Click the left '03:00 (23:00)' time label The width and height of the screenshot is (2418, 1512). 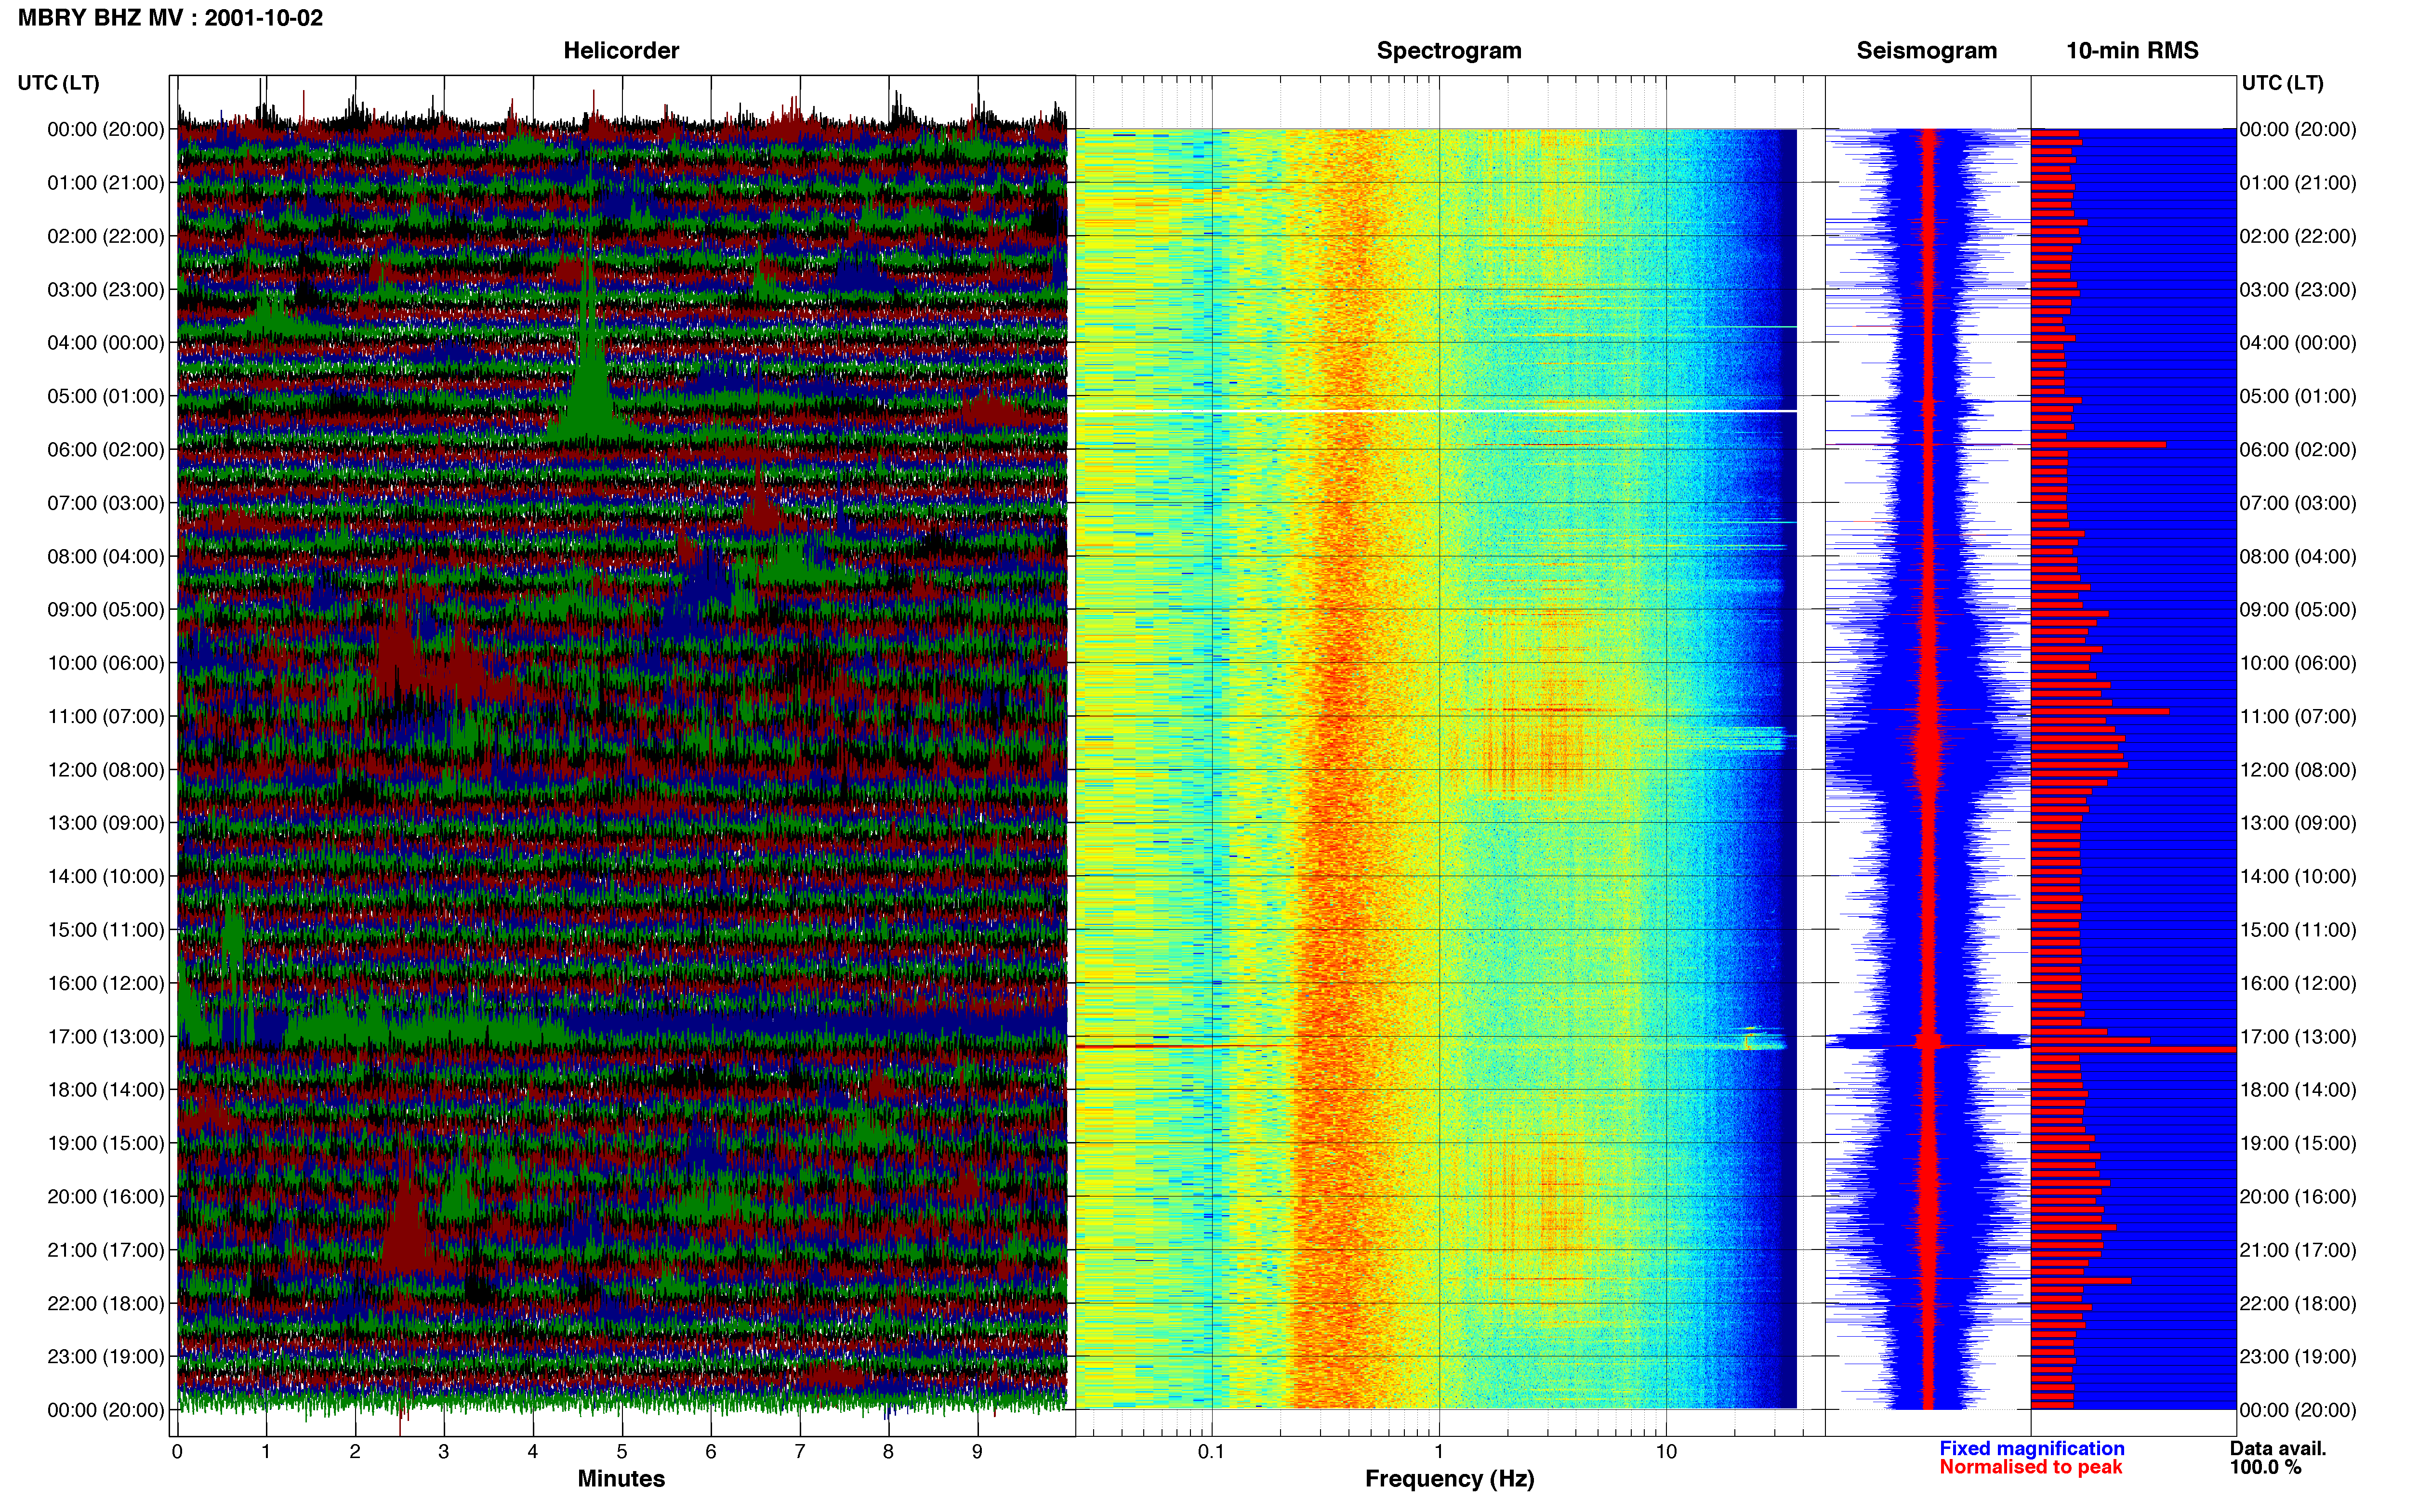106,289
